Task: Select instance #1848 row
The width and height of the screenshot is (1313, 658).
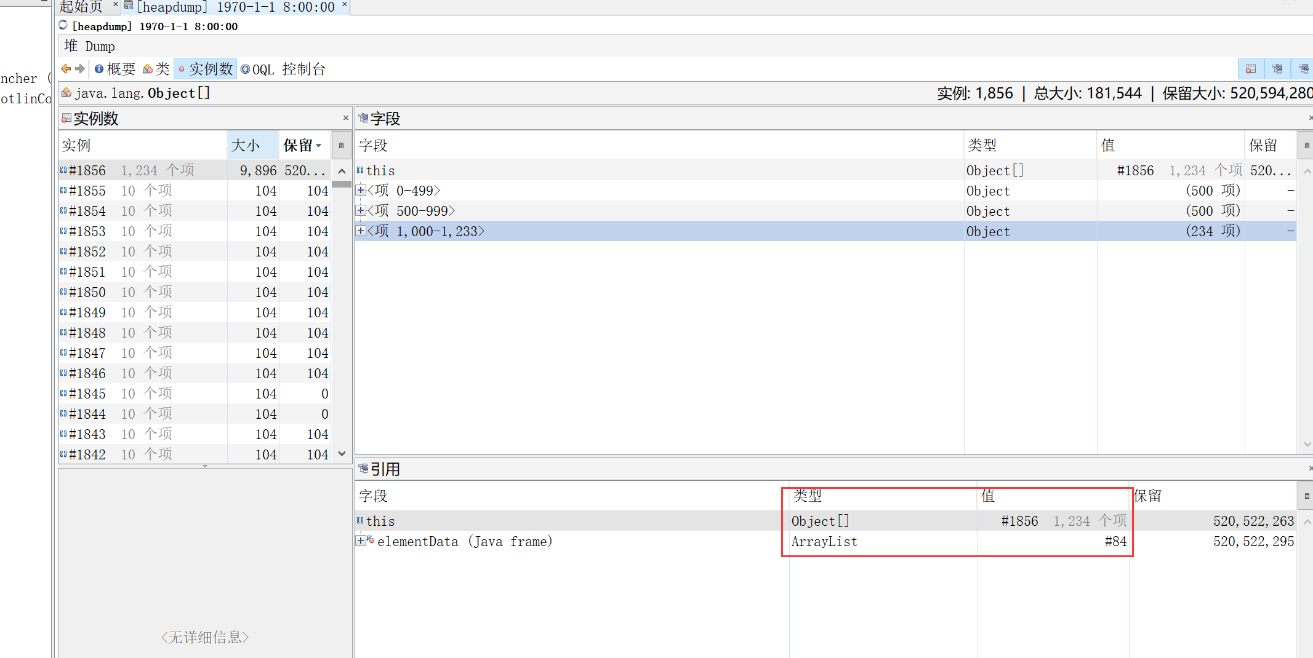Action: [x=195, y=333]
